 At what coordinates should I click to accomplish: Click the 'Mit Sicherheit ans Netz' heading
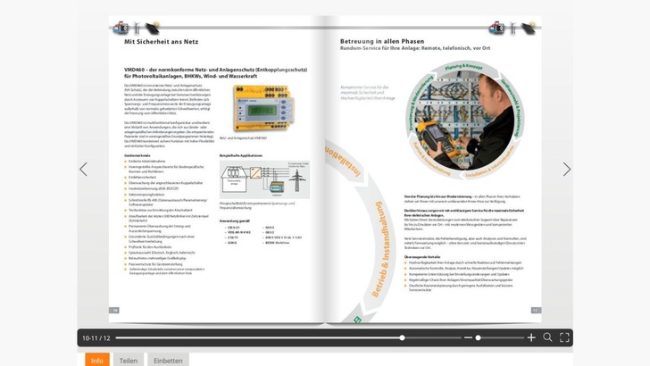pyautogui.click(x=161, y=41)
